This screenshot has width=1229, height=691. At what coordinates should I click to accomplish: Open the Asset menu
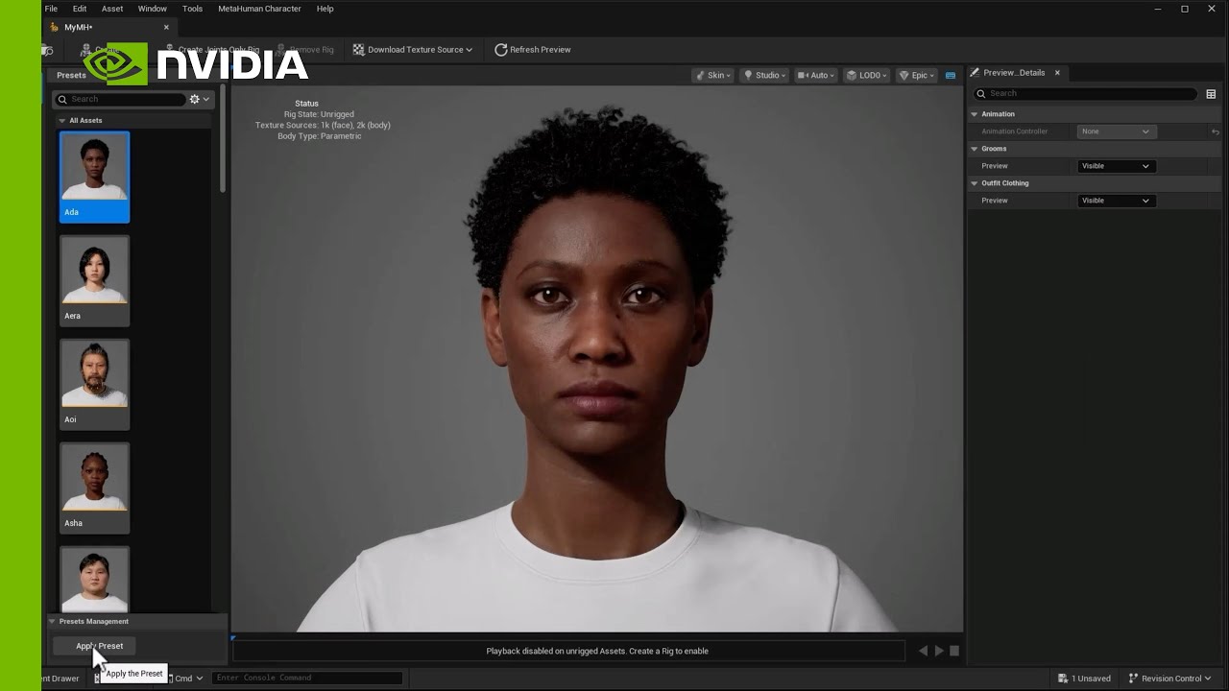point(112,9)
